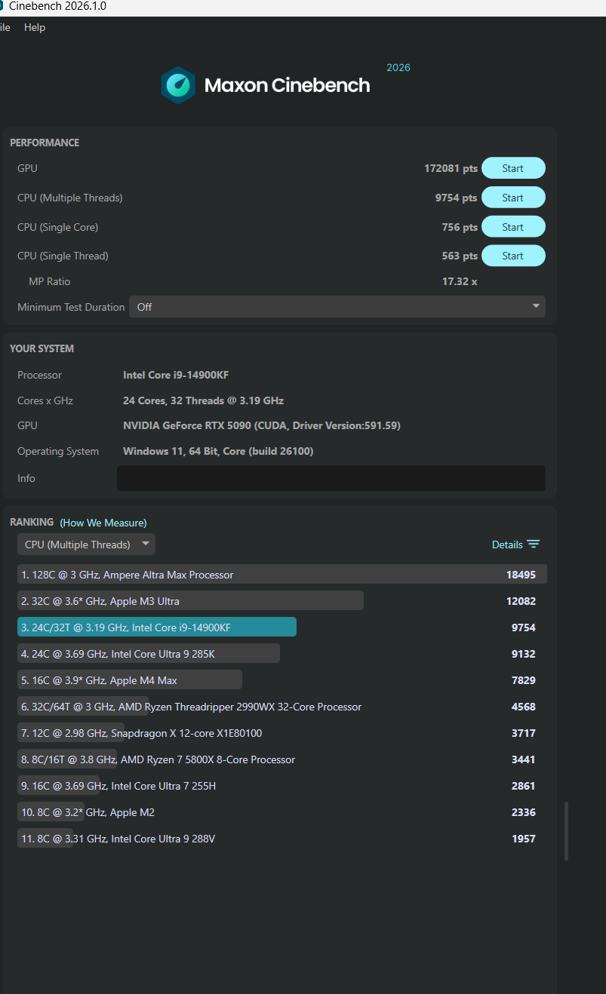Start the GPU benchmark
The height and width of the screenshot is (994, 606).
(513, 168)
